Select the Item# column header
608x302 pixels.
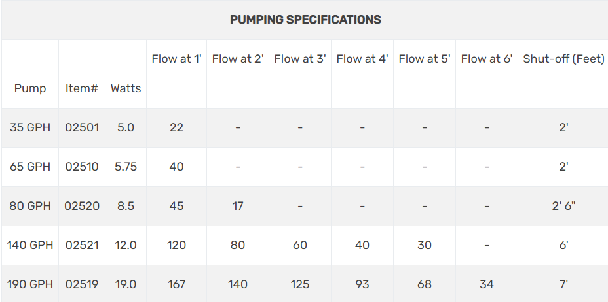82,88
